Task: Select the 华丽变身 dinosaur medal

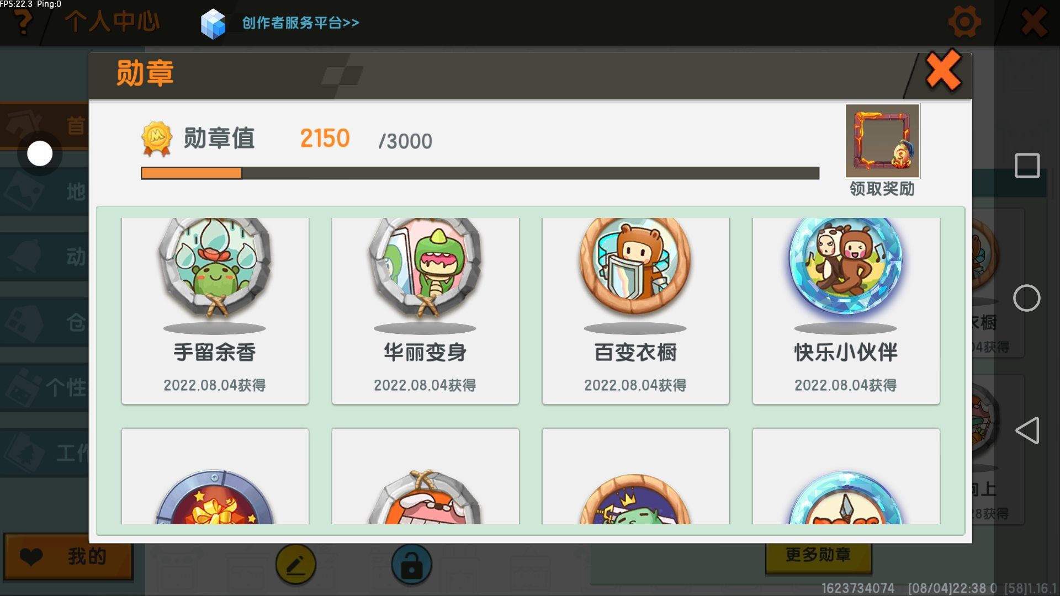Action: (425, 311)
